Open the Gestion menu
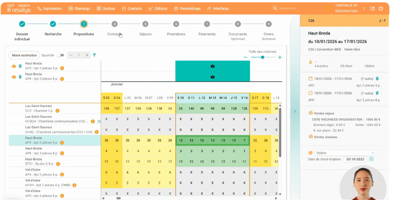The image size is (393, 200). (x=106, y=9)
